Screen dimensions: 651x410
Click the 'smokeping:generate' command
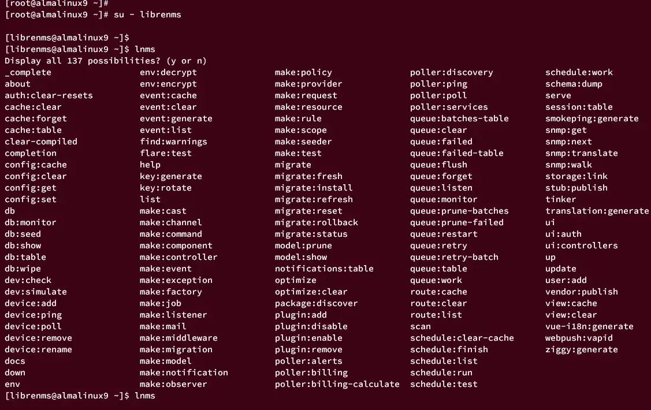[x=592, y=119]
